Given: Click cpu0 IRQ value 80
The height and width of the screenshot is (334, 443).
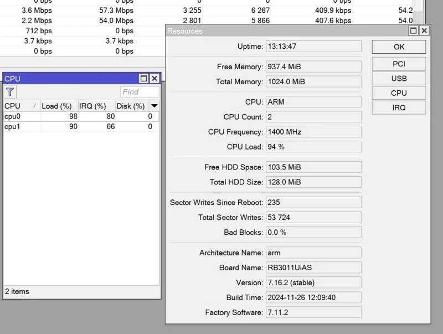Looking at the screenshot, I should pyautogui.click(x=110, y=116).
